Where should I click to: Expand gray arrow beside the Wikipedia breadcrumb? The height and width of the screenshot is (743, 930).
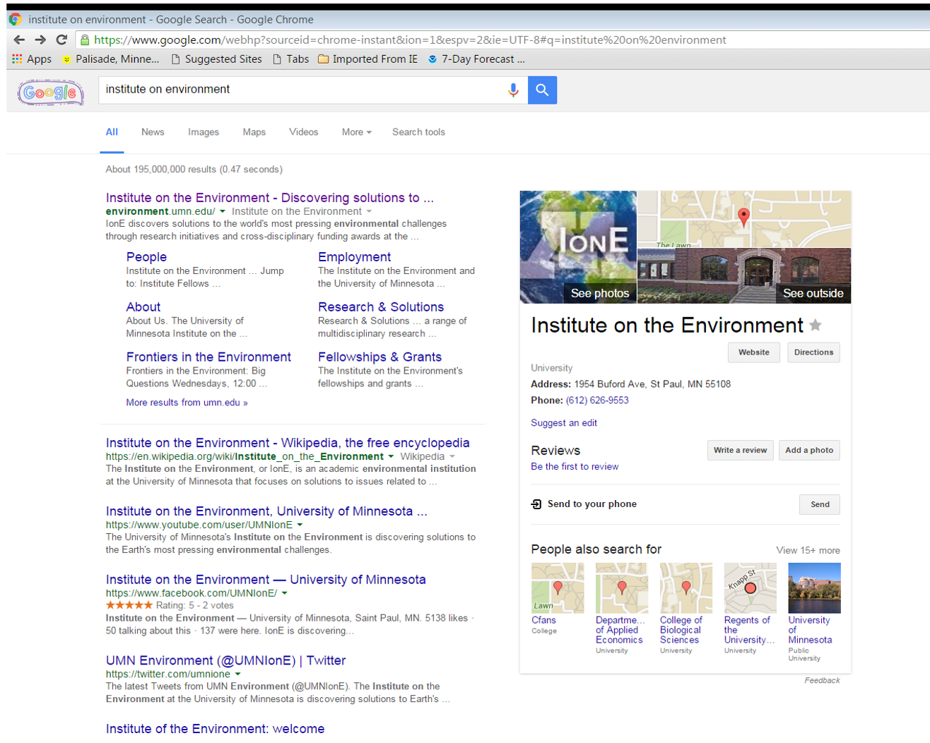tap(452, 456)
